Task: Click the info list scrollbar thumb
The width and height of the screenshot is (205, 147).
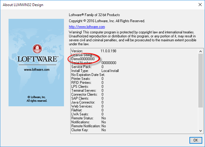Action: click(x=200, y=80)
